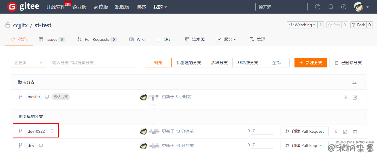Click the edit icon for master branch
Screen dimensions: 377x157
[x=355, y=97]
